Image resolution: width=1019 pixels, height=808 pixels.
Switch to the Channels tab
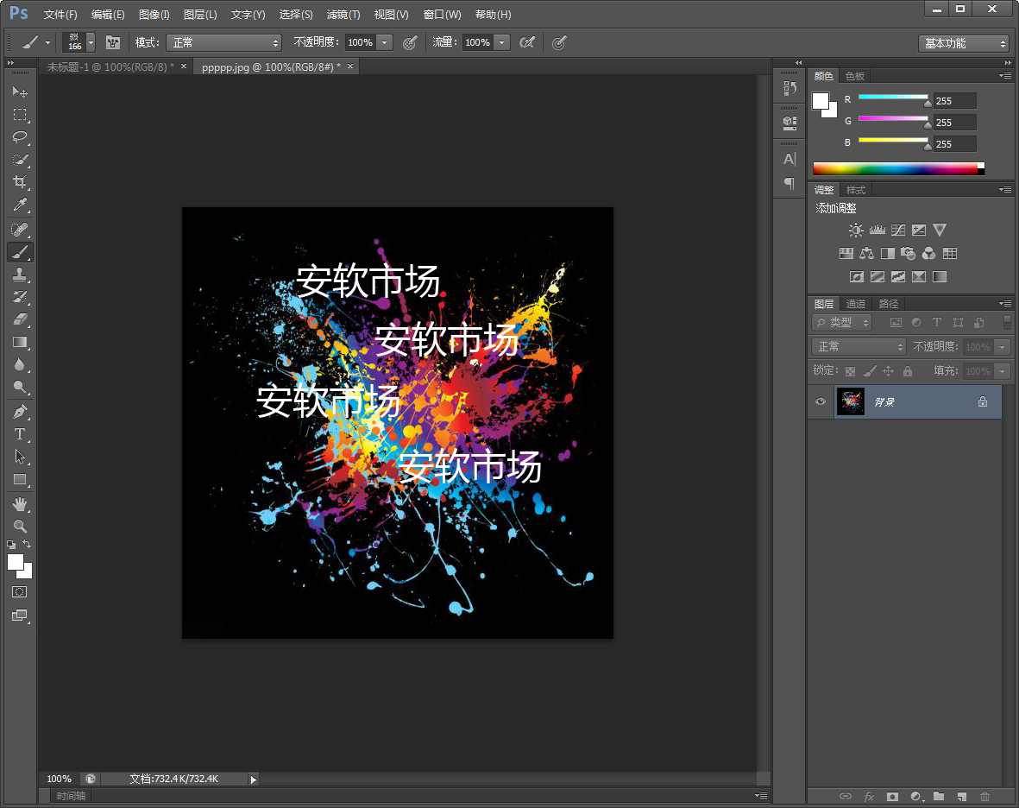pyautogui.click(x=856, y=304)
